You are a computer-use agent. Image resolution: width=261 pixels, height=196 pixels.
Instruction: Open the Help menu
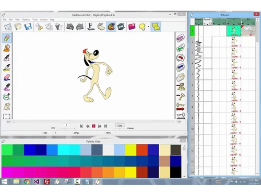coord(52,19)
